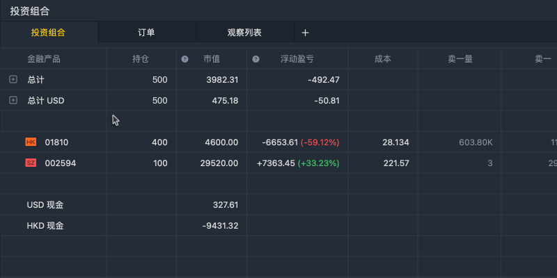557x278 pixels.
Task: Switch to the 订单 tab
Action: (147, 33)
